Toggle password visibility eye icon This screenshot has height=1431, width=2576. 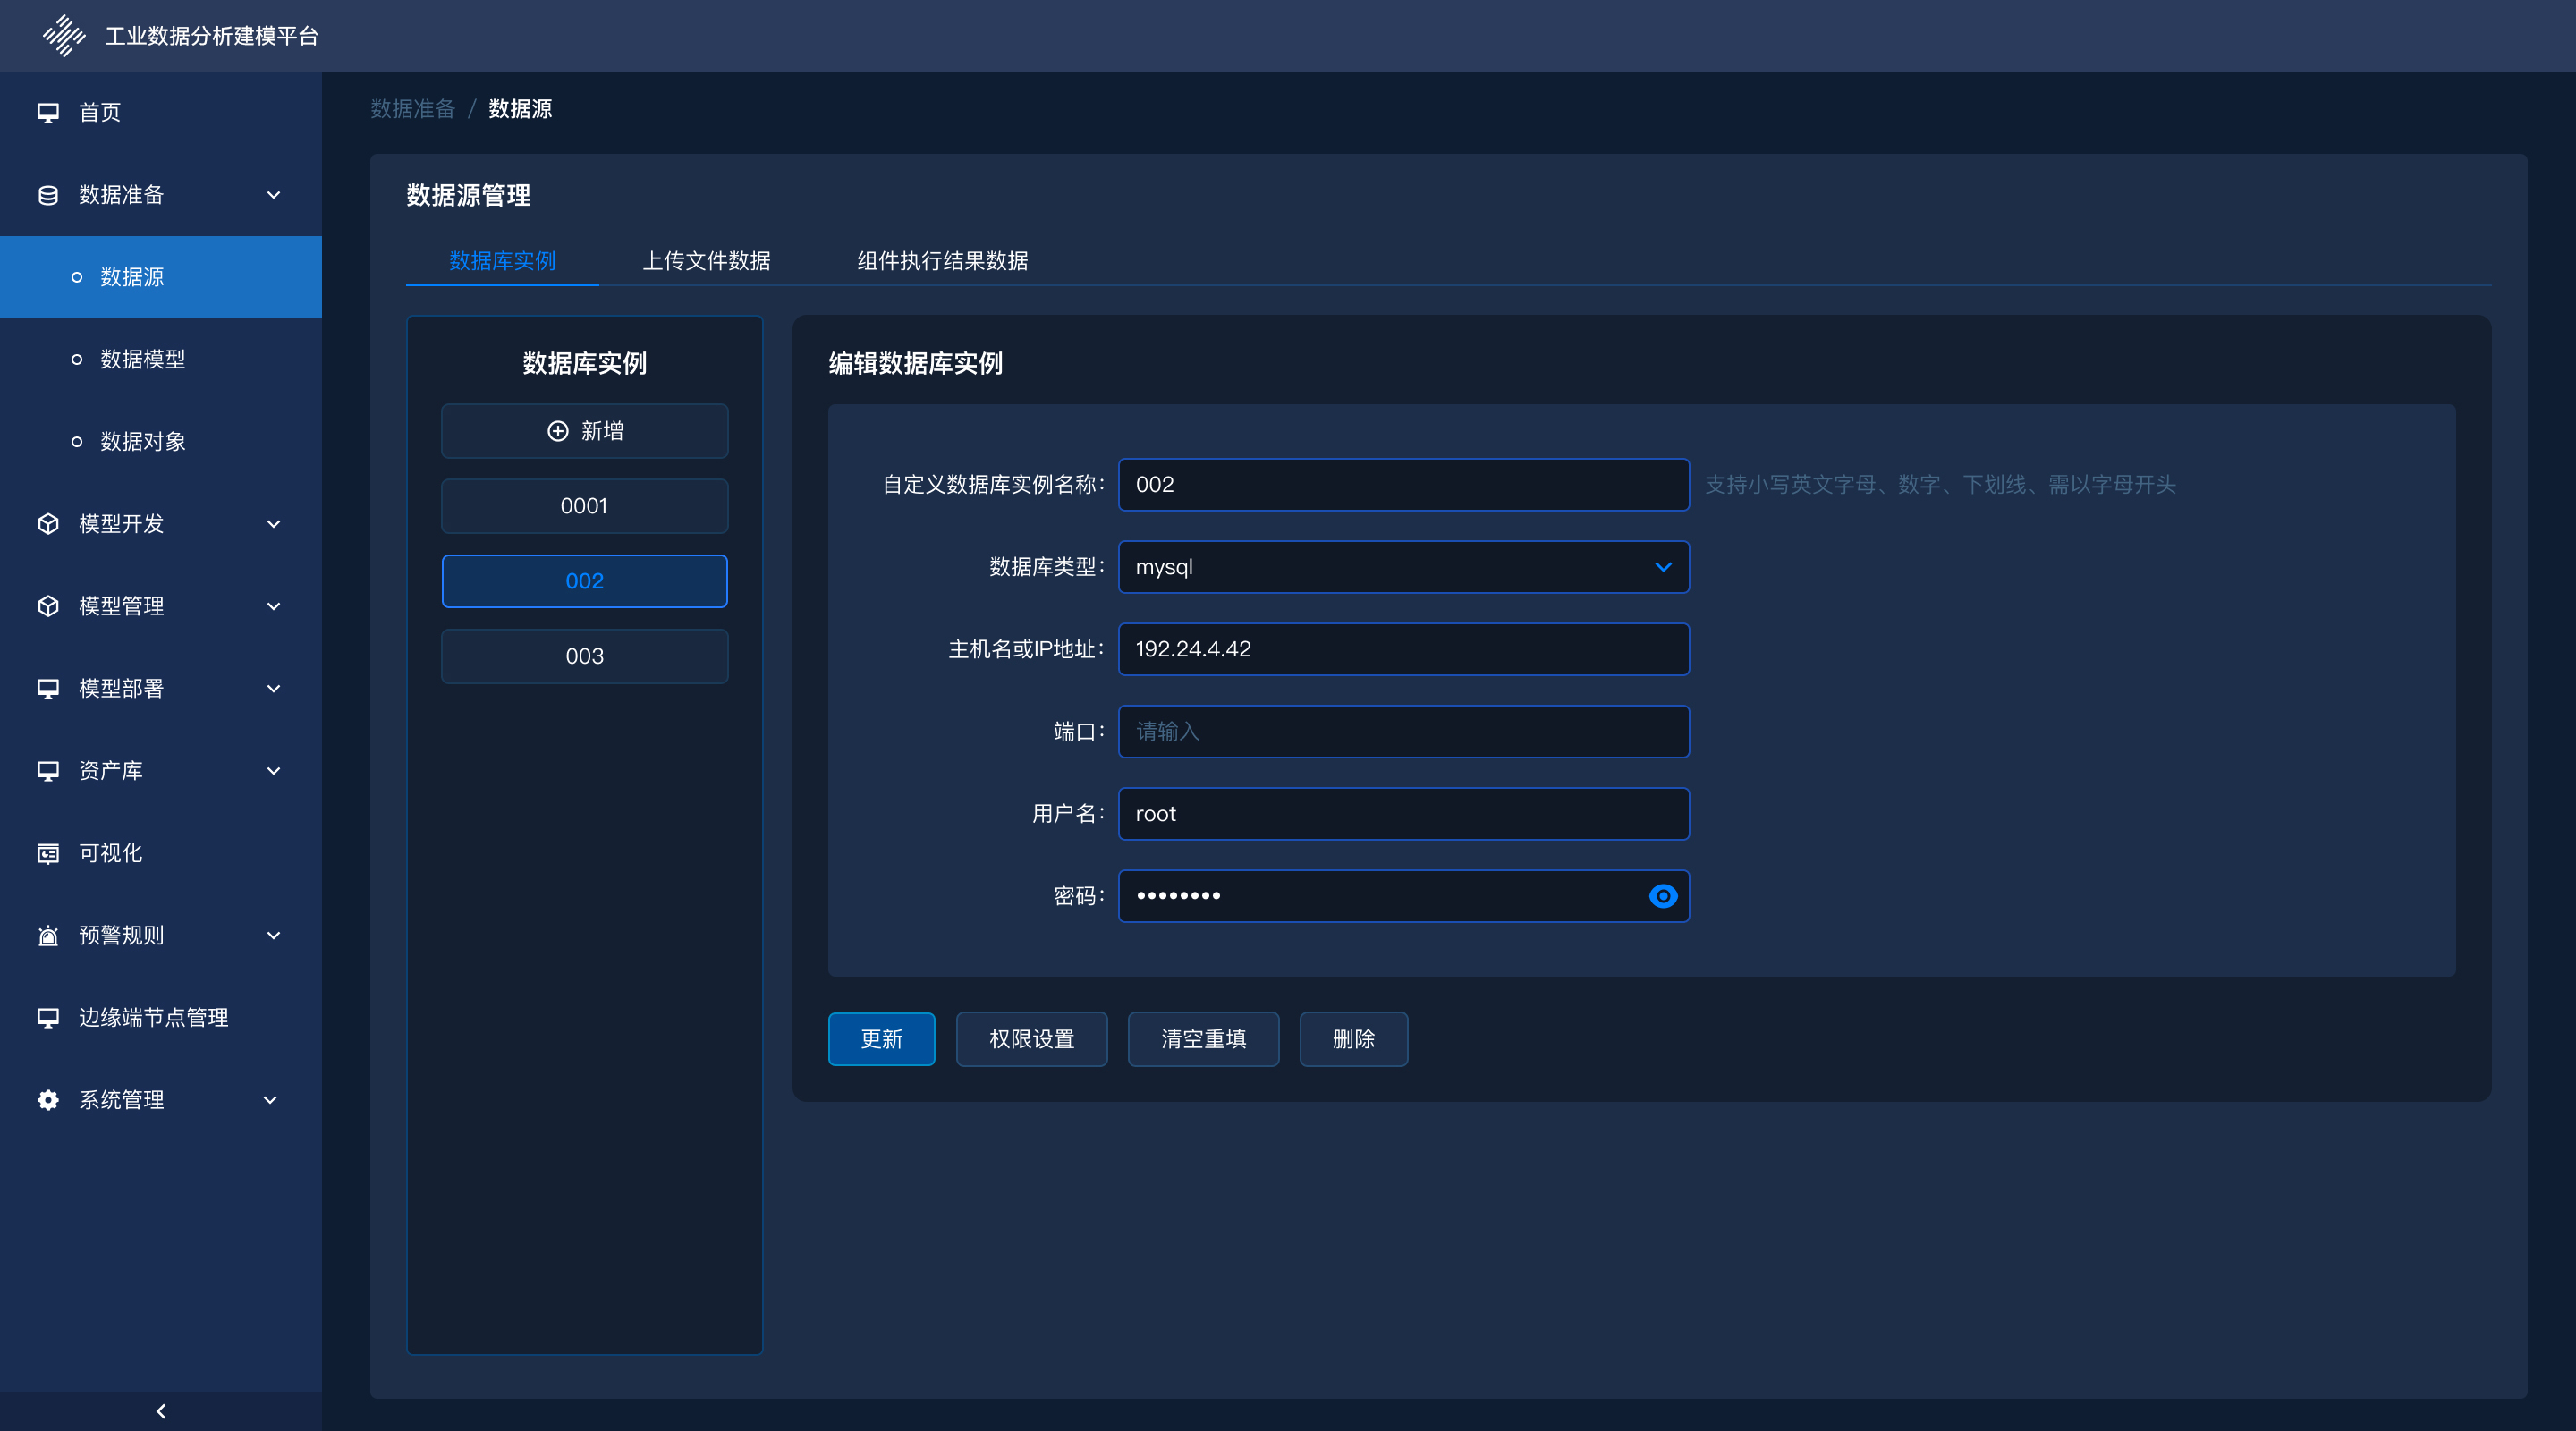tap(1662, 896)
